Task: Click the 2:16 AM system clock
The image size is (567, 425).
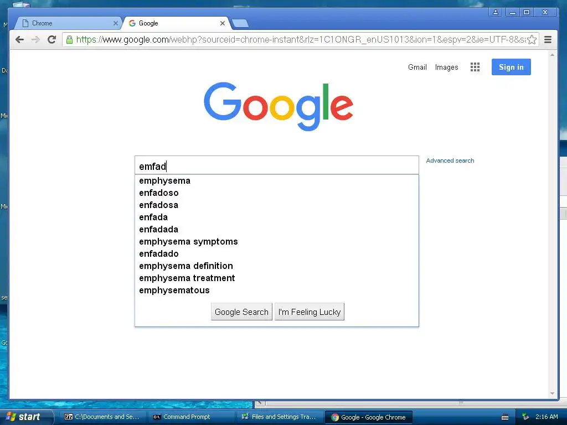Action: [x=547, y=417]
